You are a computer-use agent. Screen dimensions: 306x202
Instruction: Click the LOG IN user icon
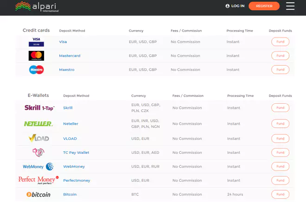(227, 6)
